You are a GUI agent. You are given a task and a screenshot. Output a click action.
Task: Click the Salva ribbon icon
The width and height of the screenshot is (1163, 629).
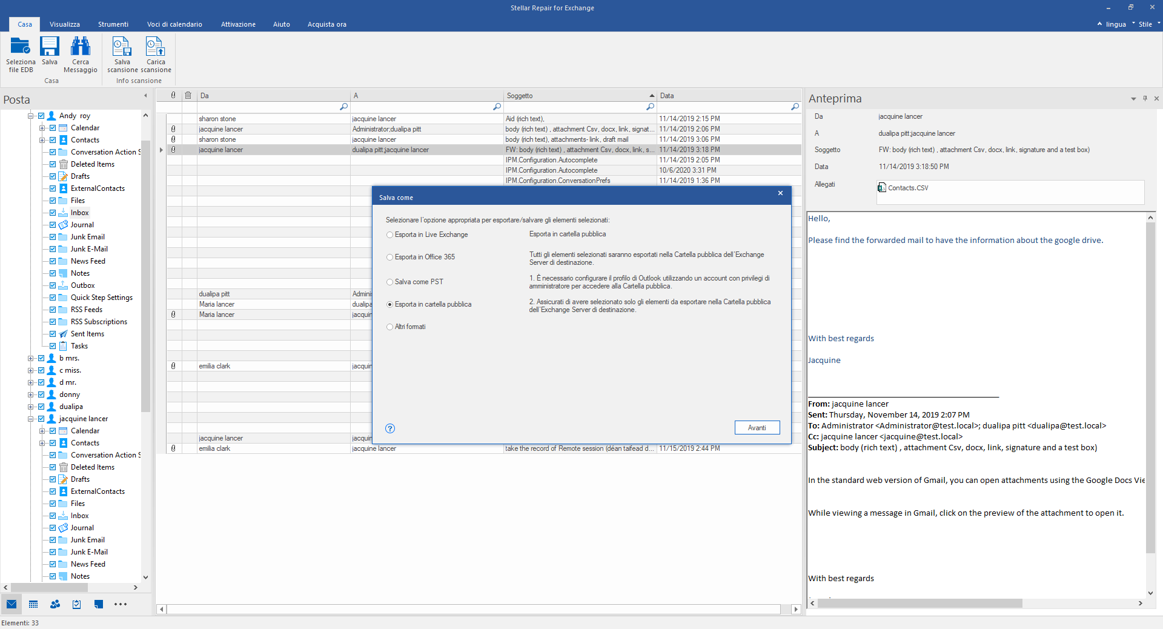coord(50,47)
